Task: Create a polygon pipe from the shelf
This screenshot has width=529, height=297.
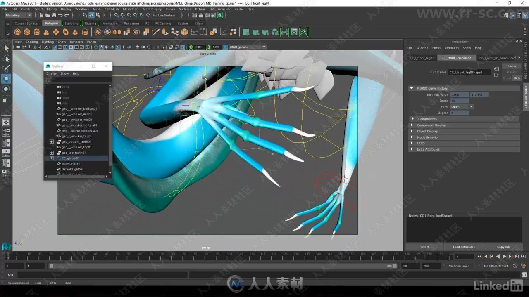Action: point(85,32)
